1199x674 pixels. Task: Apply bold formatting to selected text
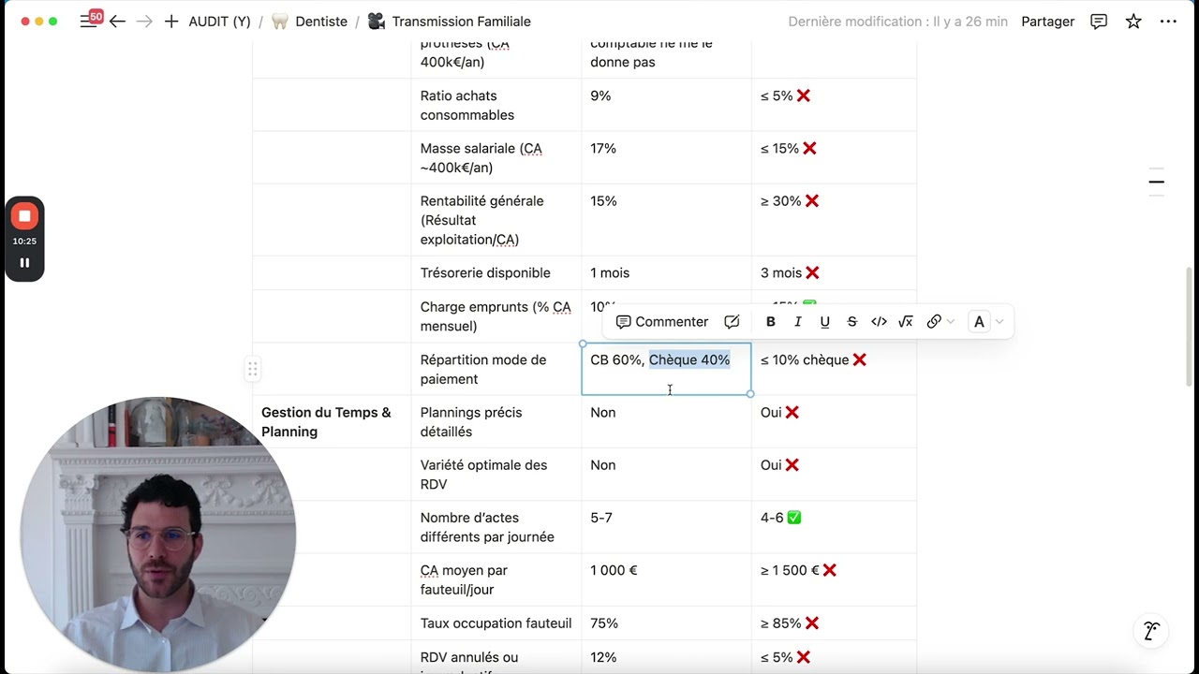771,322
